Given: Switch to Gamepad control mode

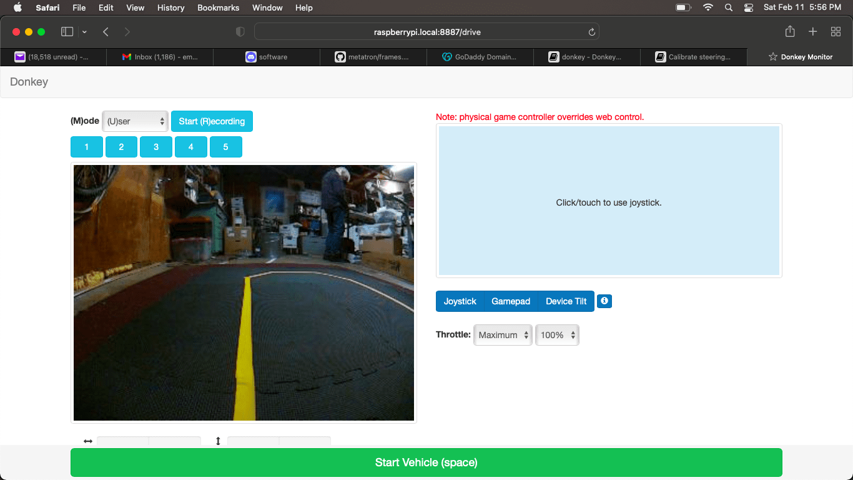Looking at the screenshot, I should (x=510, y=301).
